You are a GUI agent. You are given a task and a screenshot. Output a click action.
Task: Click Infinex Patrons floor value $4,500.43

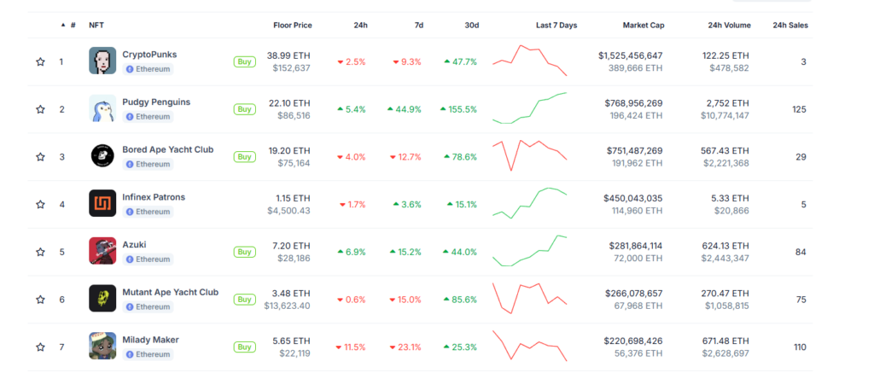pyautogui.click(x=288, y=211)
